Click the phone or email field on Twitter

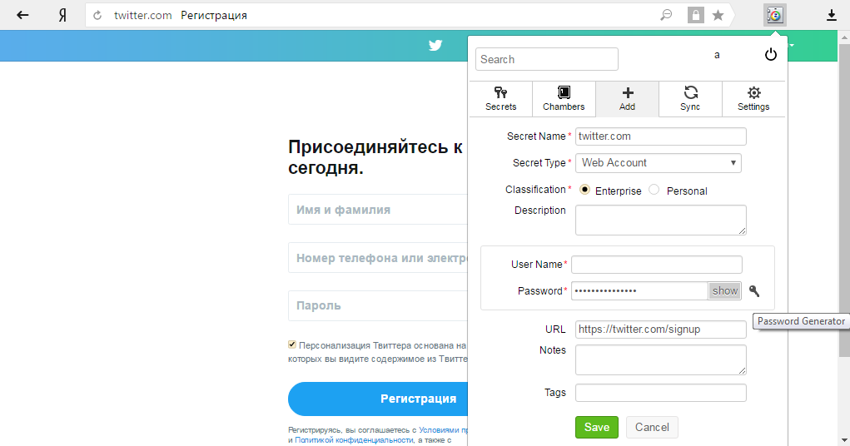point(378,257)
